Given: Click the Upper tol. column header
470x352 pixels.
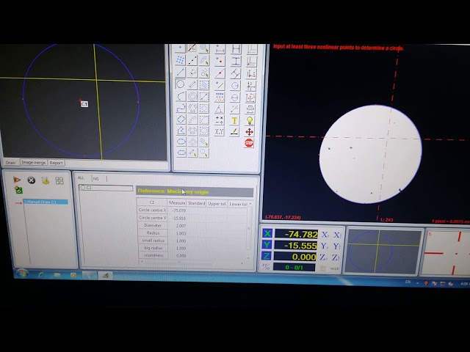Looking at the screenshot, I should [217, 204].
